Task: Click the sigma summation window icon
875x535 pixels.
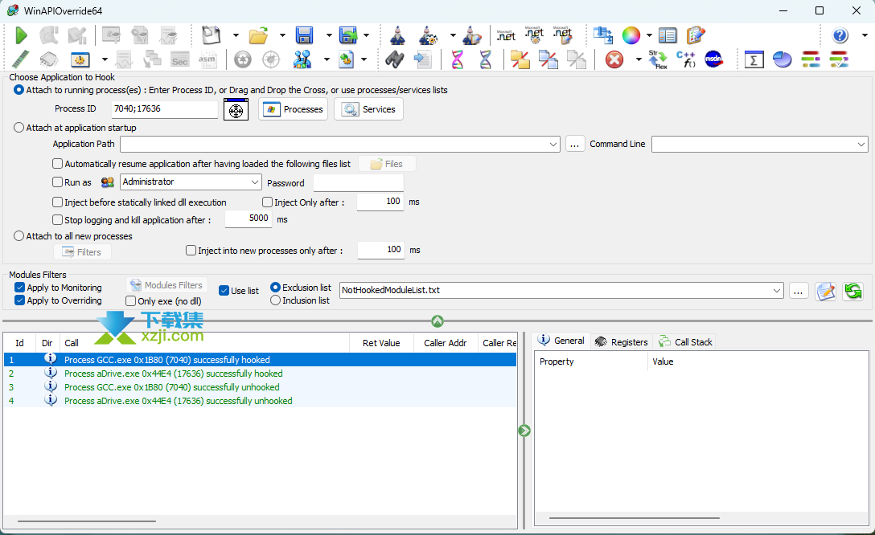Action: tap(754, 59)
